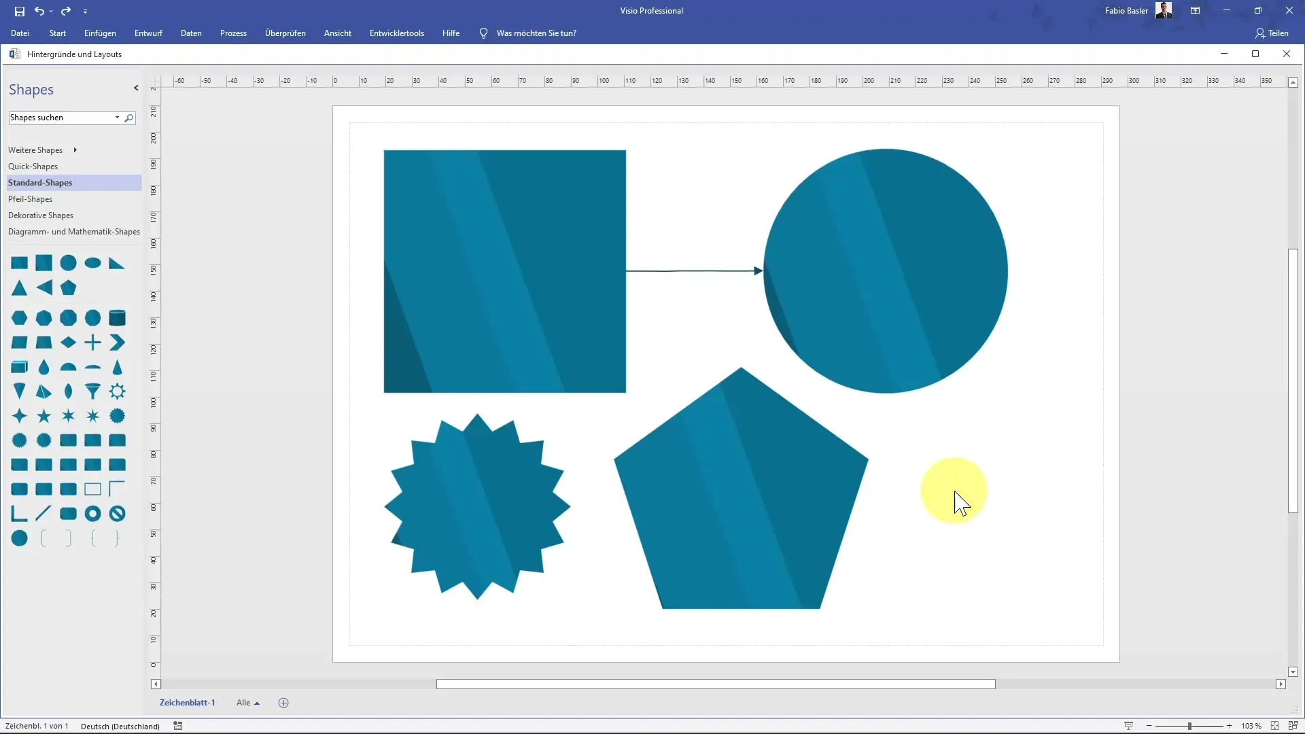Undo the last action
Viewport: 1305px width, 734px height.
pyautogui.click(x=39, y=11)
